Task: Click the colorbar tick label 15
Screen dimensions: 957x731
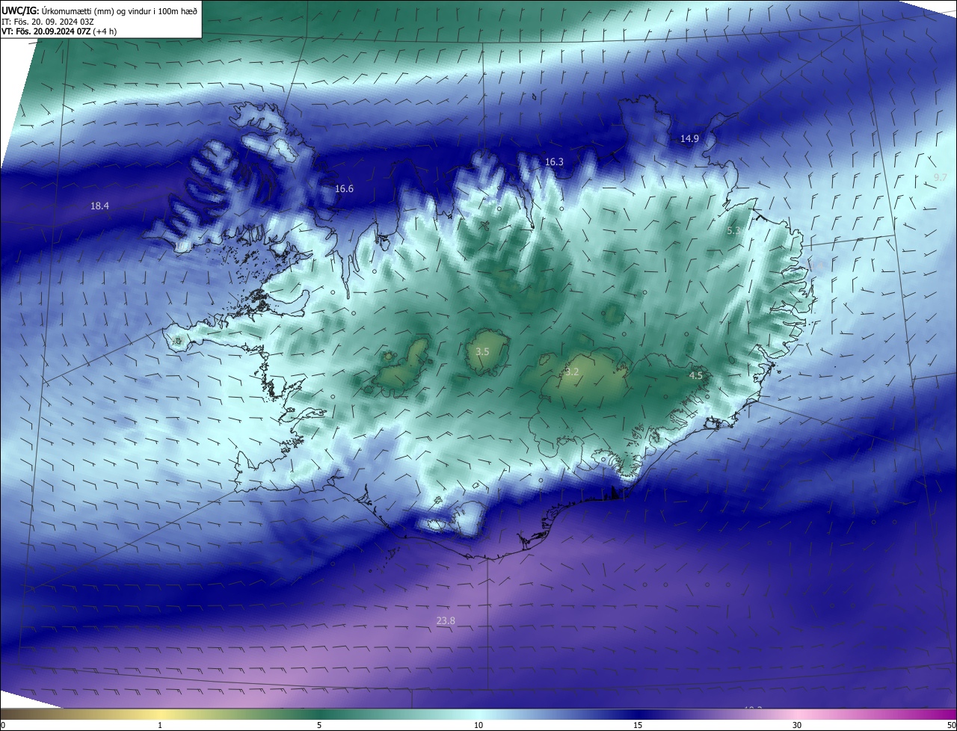Action: pyautogui.click(x=638, y=725)
